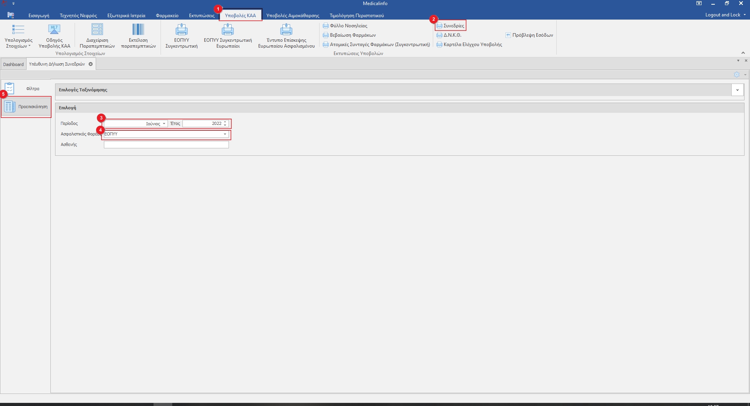Open the Υποβολές Αιμοκάθαρσης tab

point(293,16)
